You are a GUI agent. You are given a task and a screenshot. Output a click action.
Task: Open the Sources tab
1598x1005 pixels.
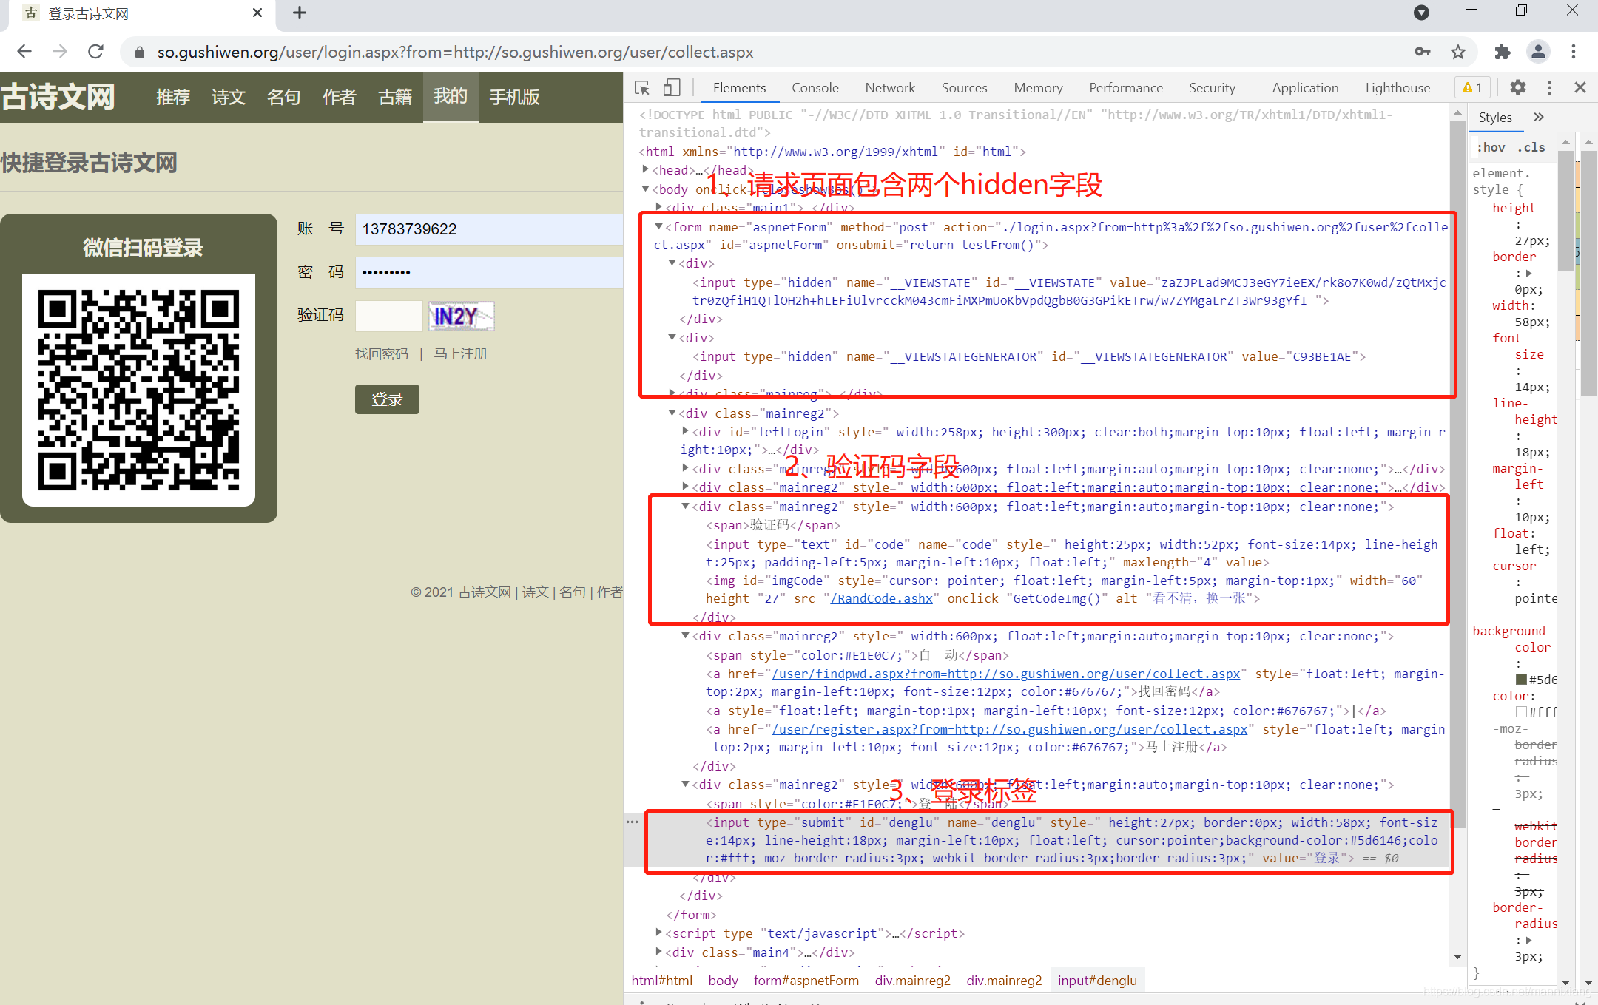[x=964, y=88]
